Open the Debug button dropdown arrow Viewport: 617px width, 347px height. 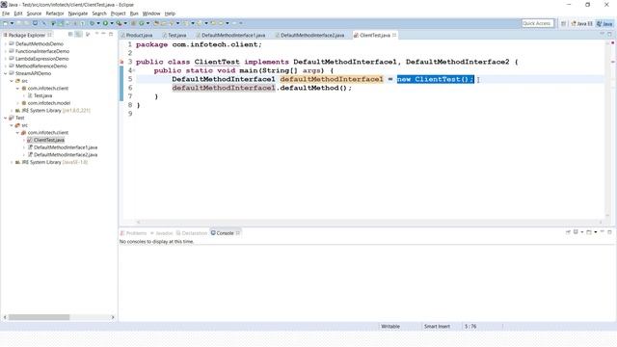(x=98, y=23)
